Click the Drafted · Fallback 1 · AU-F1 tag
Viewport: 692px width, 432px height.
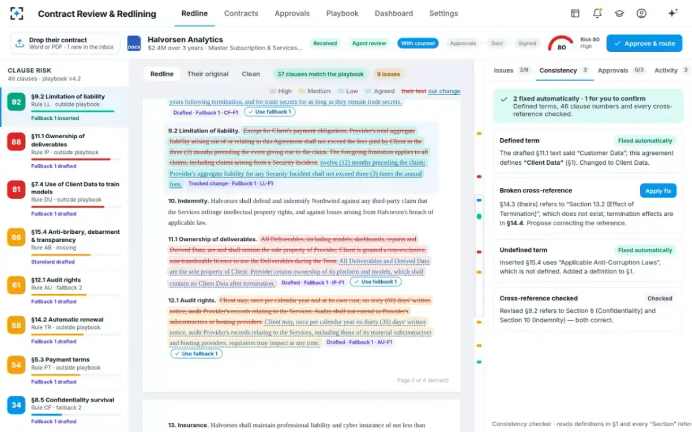click(x=359, y=342)
